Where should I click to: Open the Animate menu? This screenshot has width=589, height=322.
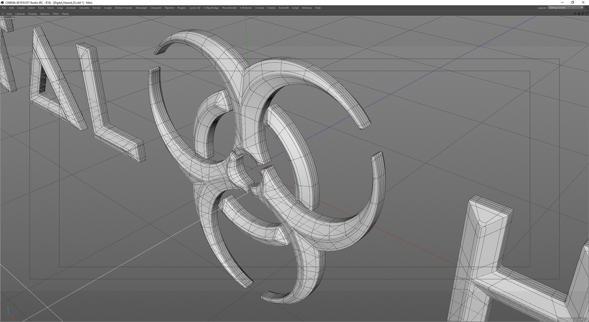(71, 8)
